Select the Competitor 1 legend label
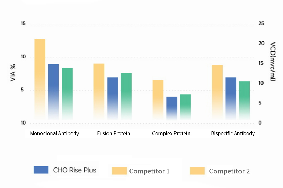The width and height of the screenshot is (283, 188). click(x=149, y=171)
